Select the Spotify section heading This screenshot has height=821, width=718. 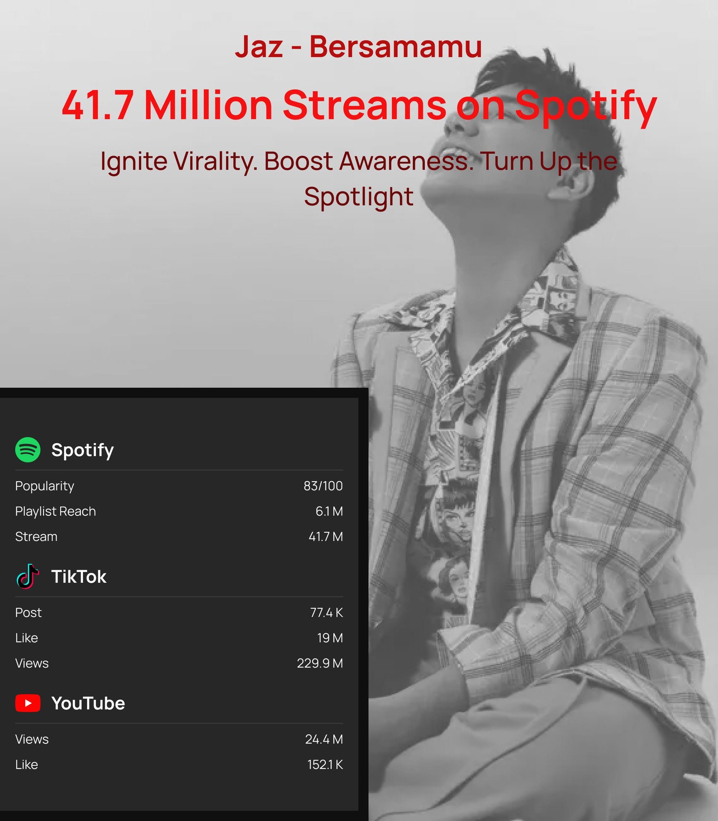(83, 450)
